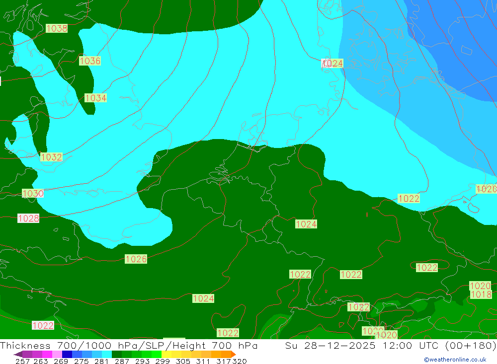Click the legend value 320
Screen dimensions: 497x364
pos(240,361)
